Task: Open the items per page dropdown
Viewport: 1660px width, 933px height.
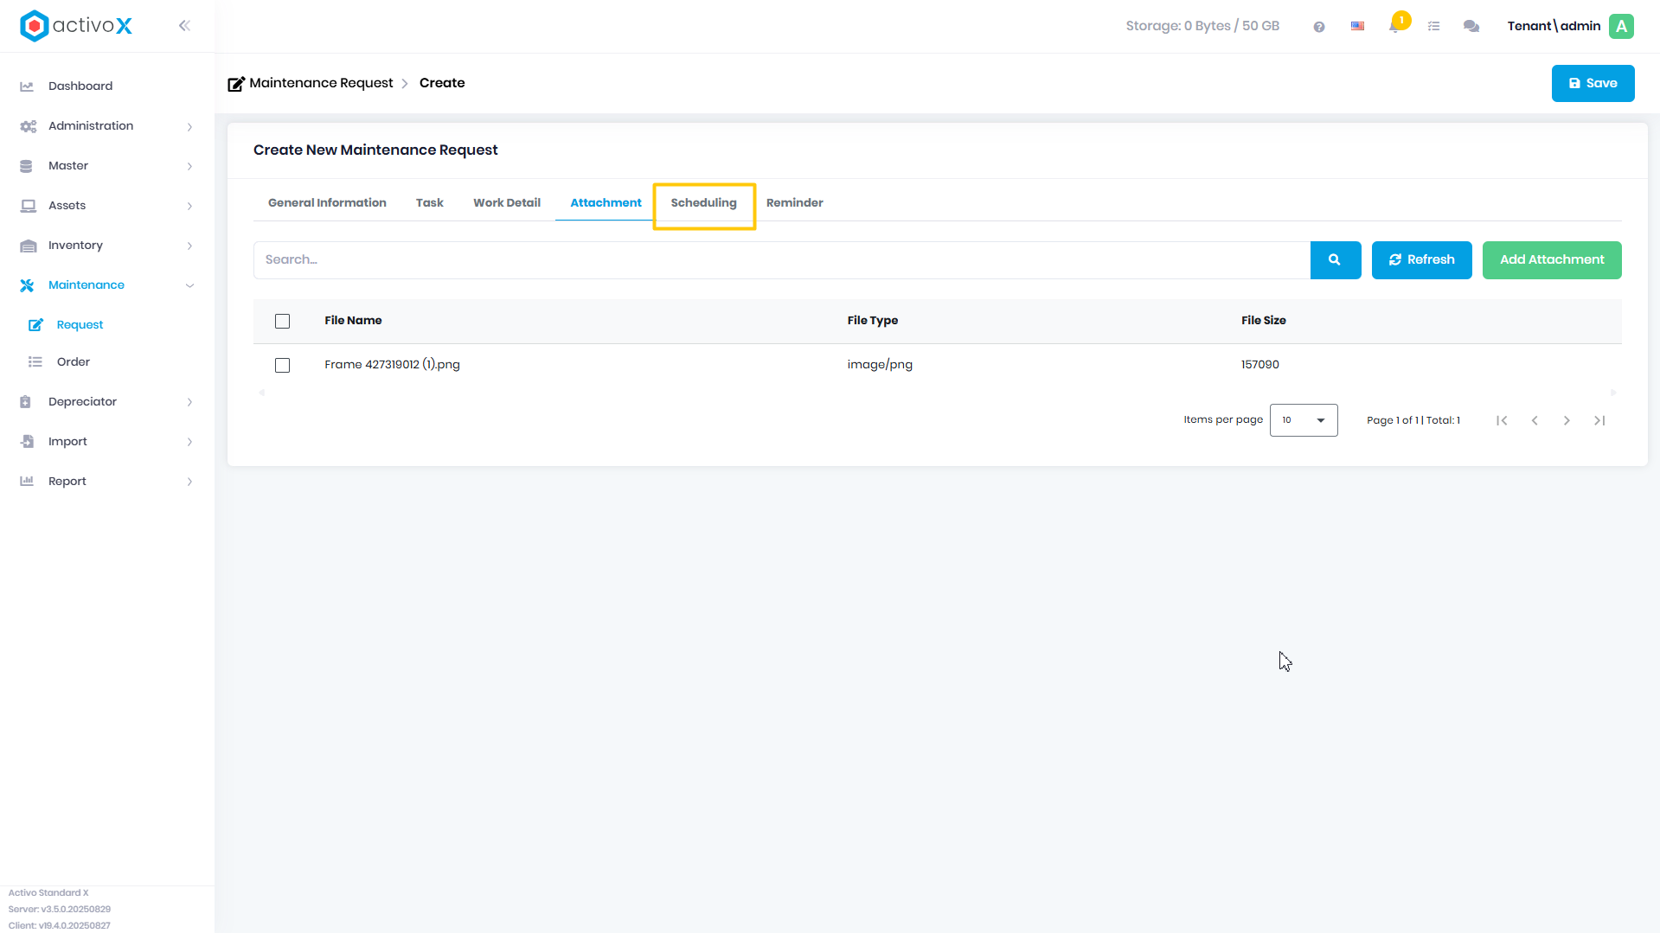Action: coord(1304,420)
